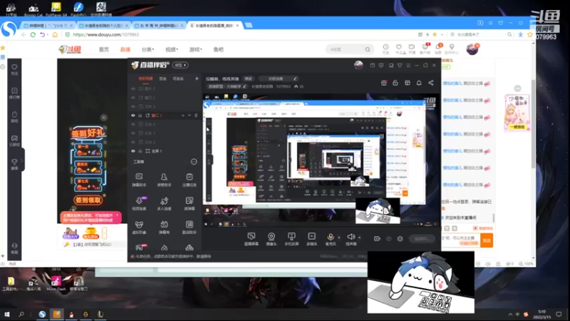Screen dimensions: 570x321
Task: Click browser address bar URL
Action: click(105, 34)
